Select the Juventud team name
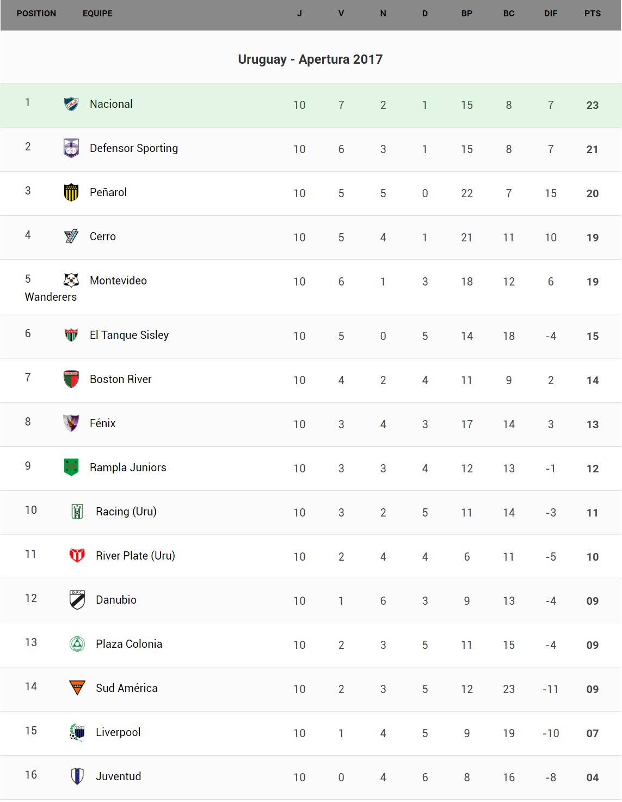The height and width of the screenshot is (802, 622). click(118, 776)
